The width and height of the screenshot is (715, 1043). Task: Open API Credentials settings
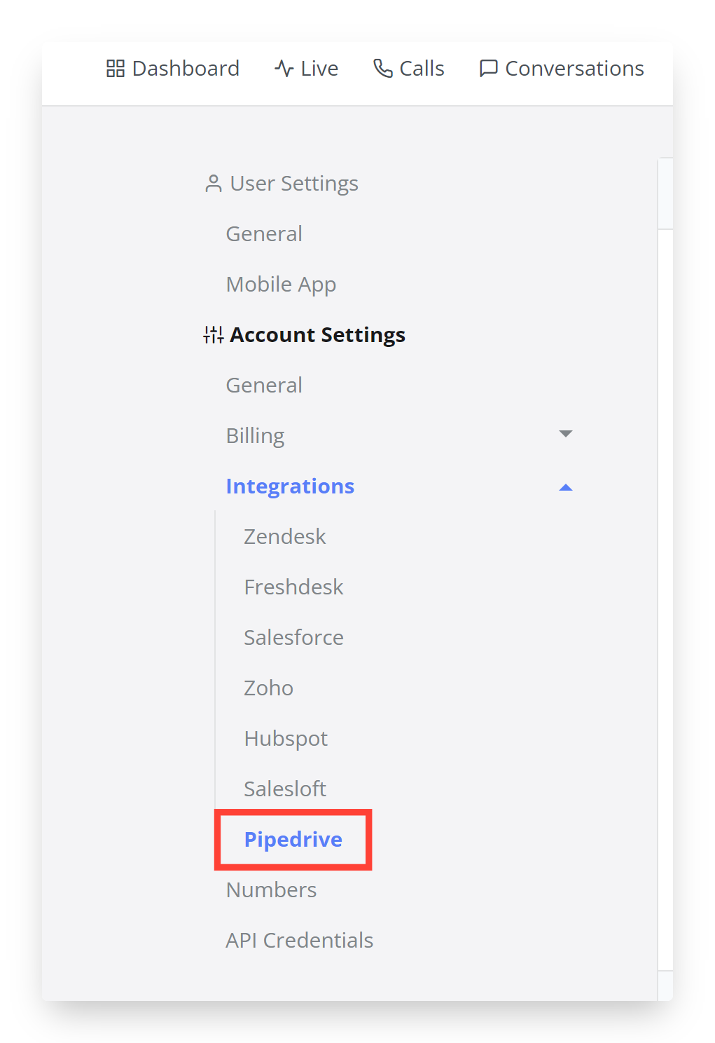pyautogui.click(x=299, y=940)
